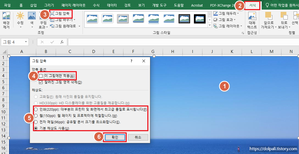
Task: Select 'Use default resolution' (기본 해상도 사용) option
Action: (x=36, y=128)
